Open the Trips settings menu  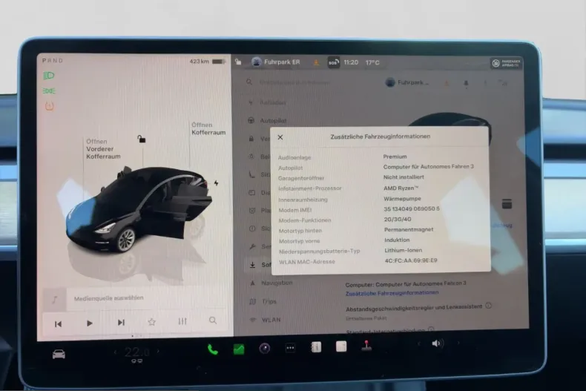(x=263, y=301)
